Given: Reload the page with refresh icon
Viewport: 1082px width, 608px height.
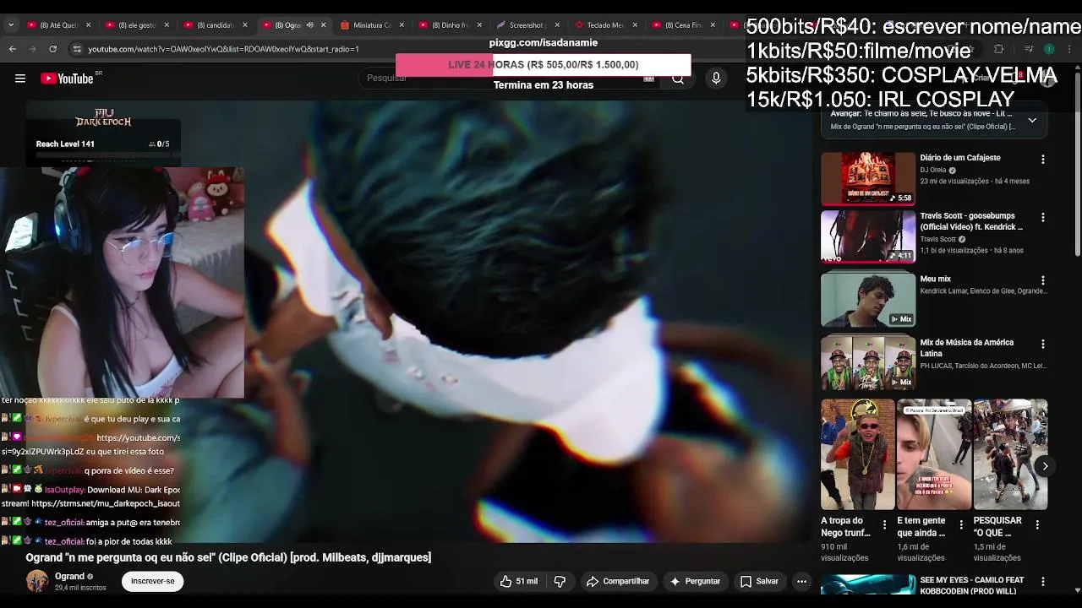Looking at the screenshot, I should 52,49.
